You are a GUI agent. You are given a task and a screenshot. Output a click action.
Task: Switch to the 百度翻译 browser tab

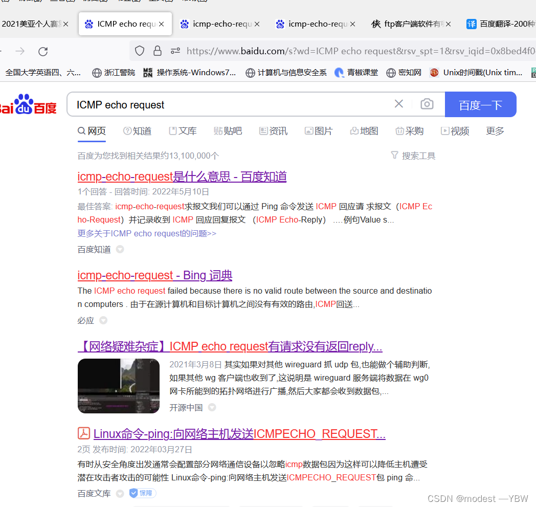pos(500,24)
